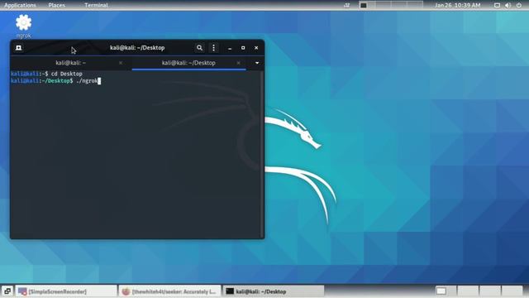Click the recording indicator icon in top bar
Screen dimensions: 529x298
347,5
